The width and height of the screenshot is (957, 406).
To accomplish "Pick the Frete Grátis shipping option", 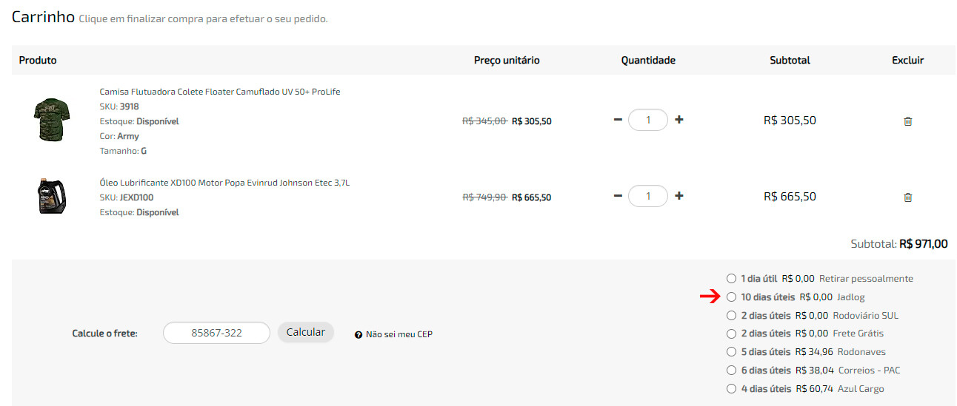I will (732, 334).
